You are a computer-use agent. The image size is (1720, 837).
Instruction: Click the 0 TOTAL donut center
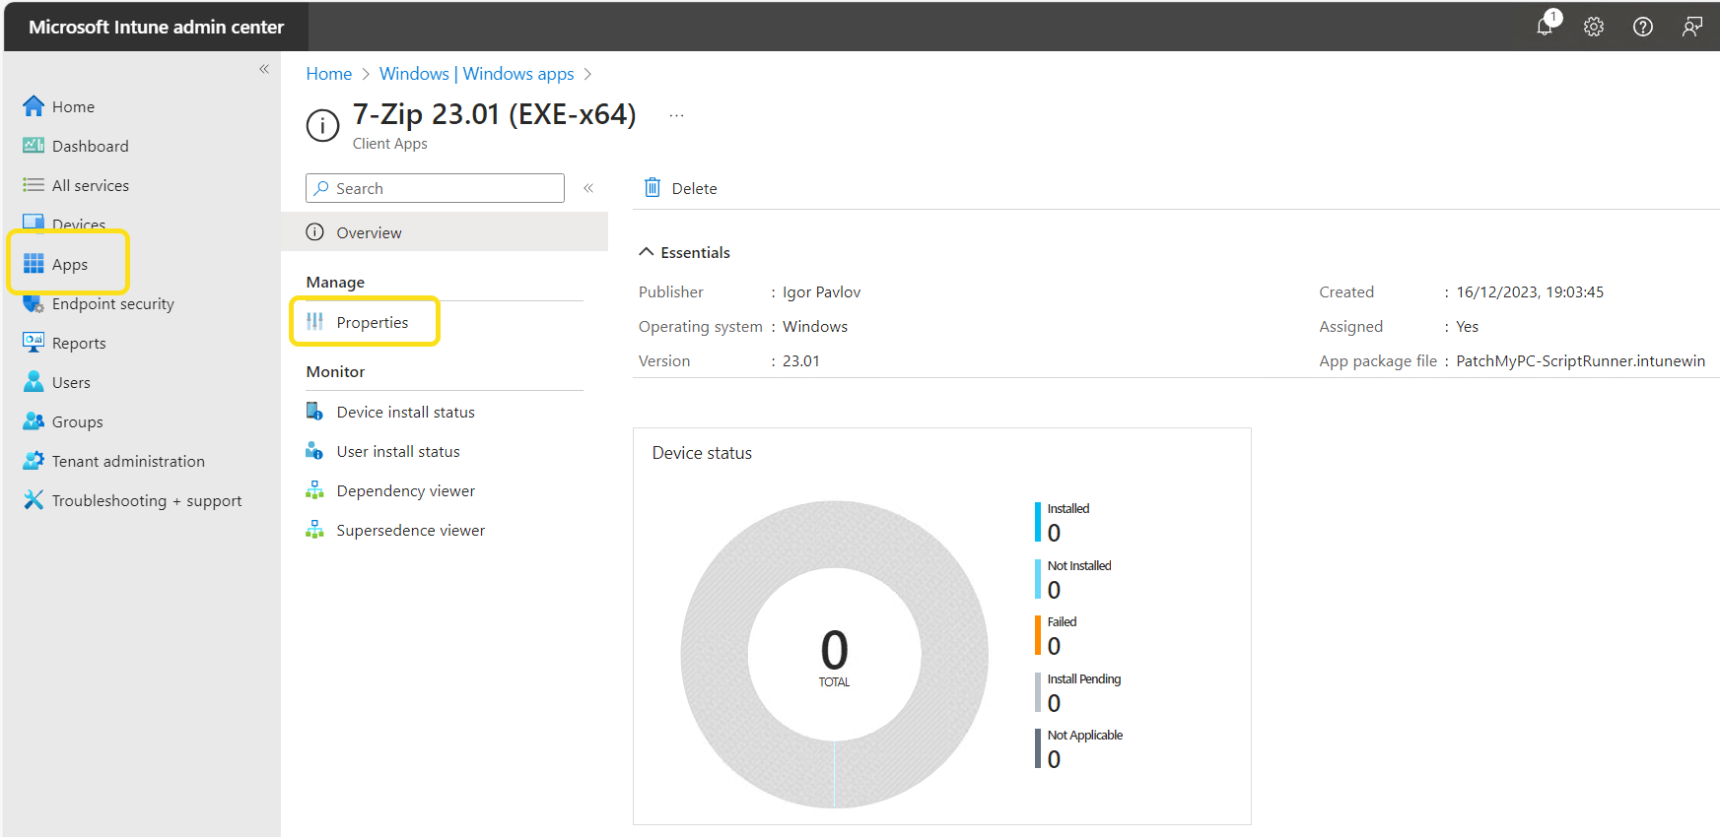(x=835, y=657)
